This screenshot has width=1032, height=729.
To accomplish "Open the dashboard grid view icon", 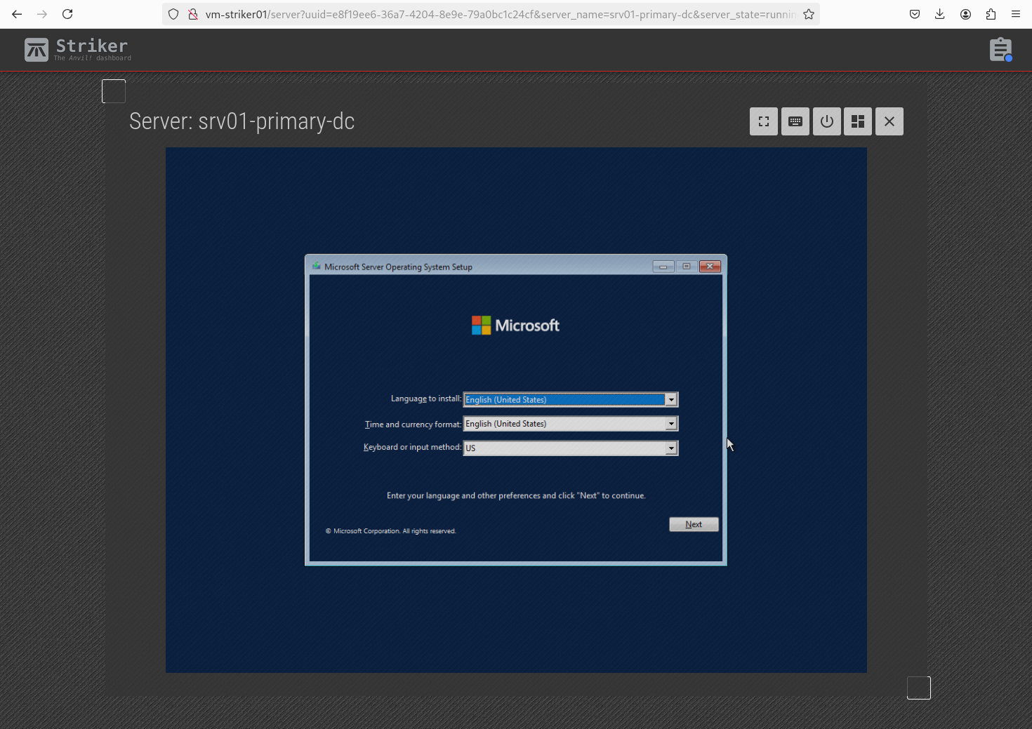I will 858,121.
